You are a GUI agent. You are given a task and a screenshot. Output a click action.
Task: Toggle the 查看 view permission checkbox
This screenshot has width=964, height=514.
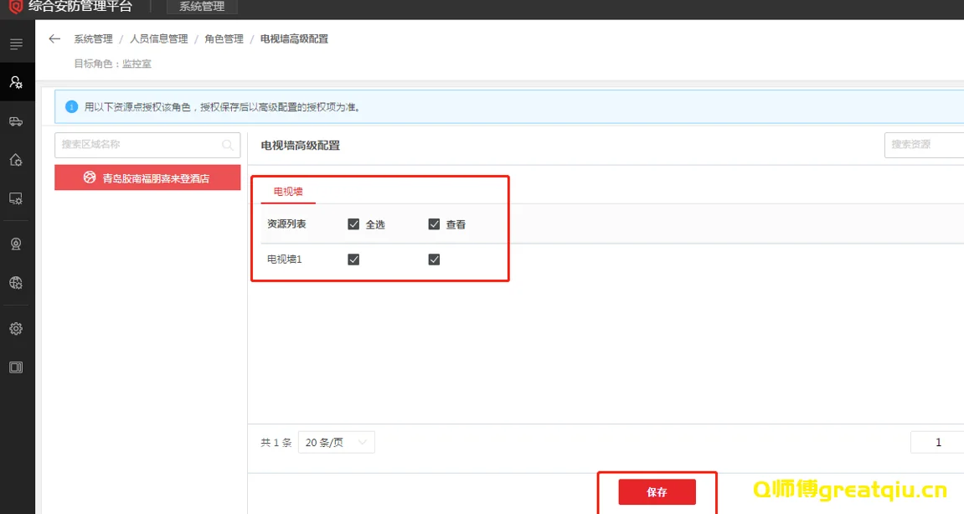[x=434, y=224]
